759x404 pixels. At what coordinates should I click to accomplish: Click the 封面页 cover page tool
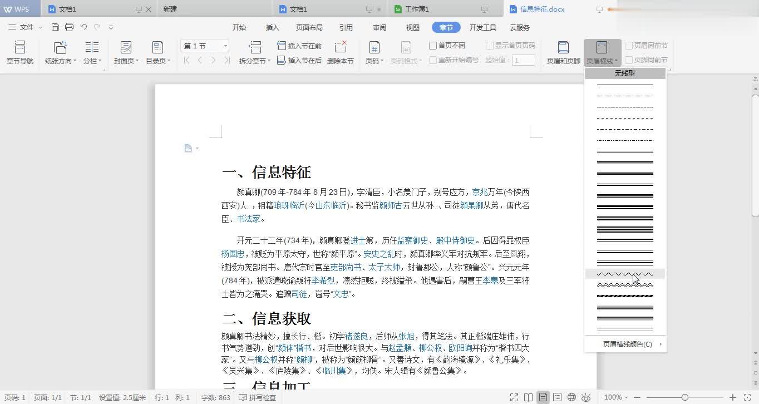[x=125, y=52]
